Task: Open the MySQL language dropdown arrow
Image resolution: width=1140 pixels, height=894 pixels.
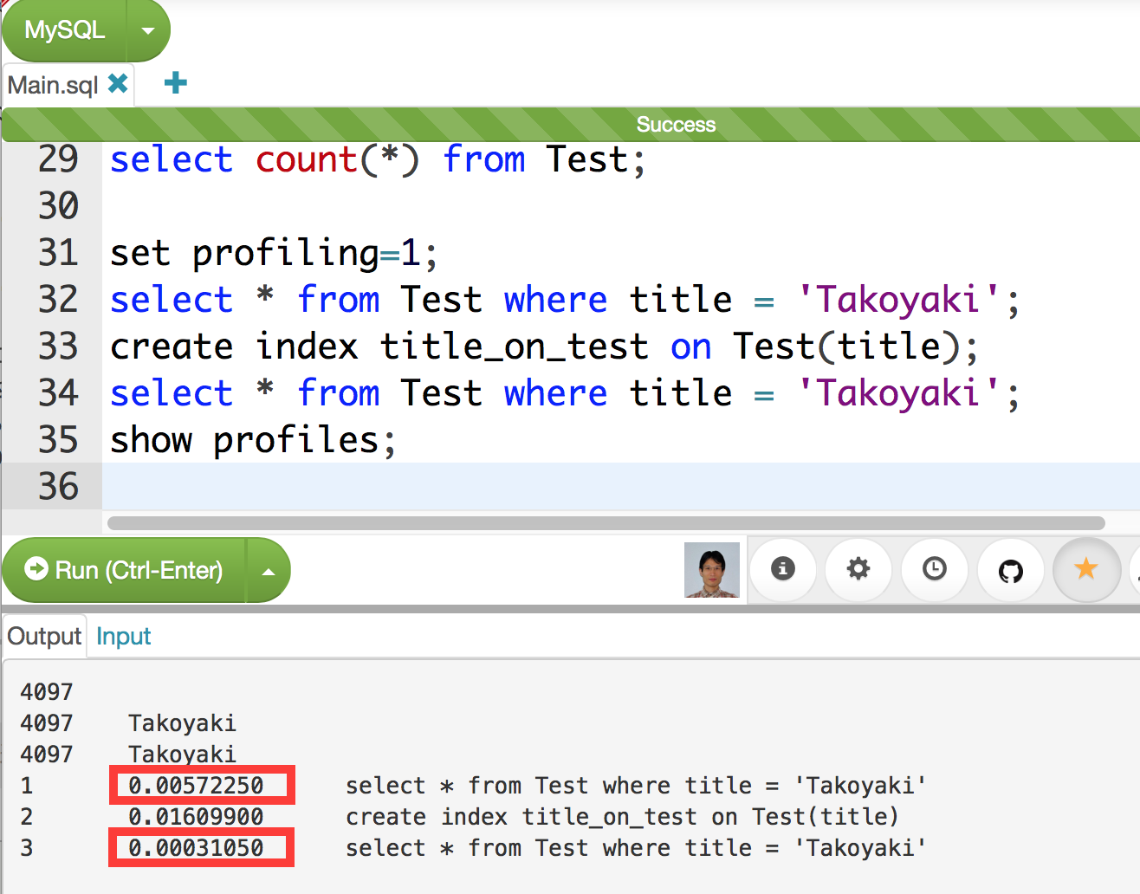Action: (147, 29)
